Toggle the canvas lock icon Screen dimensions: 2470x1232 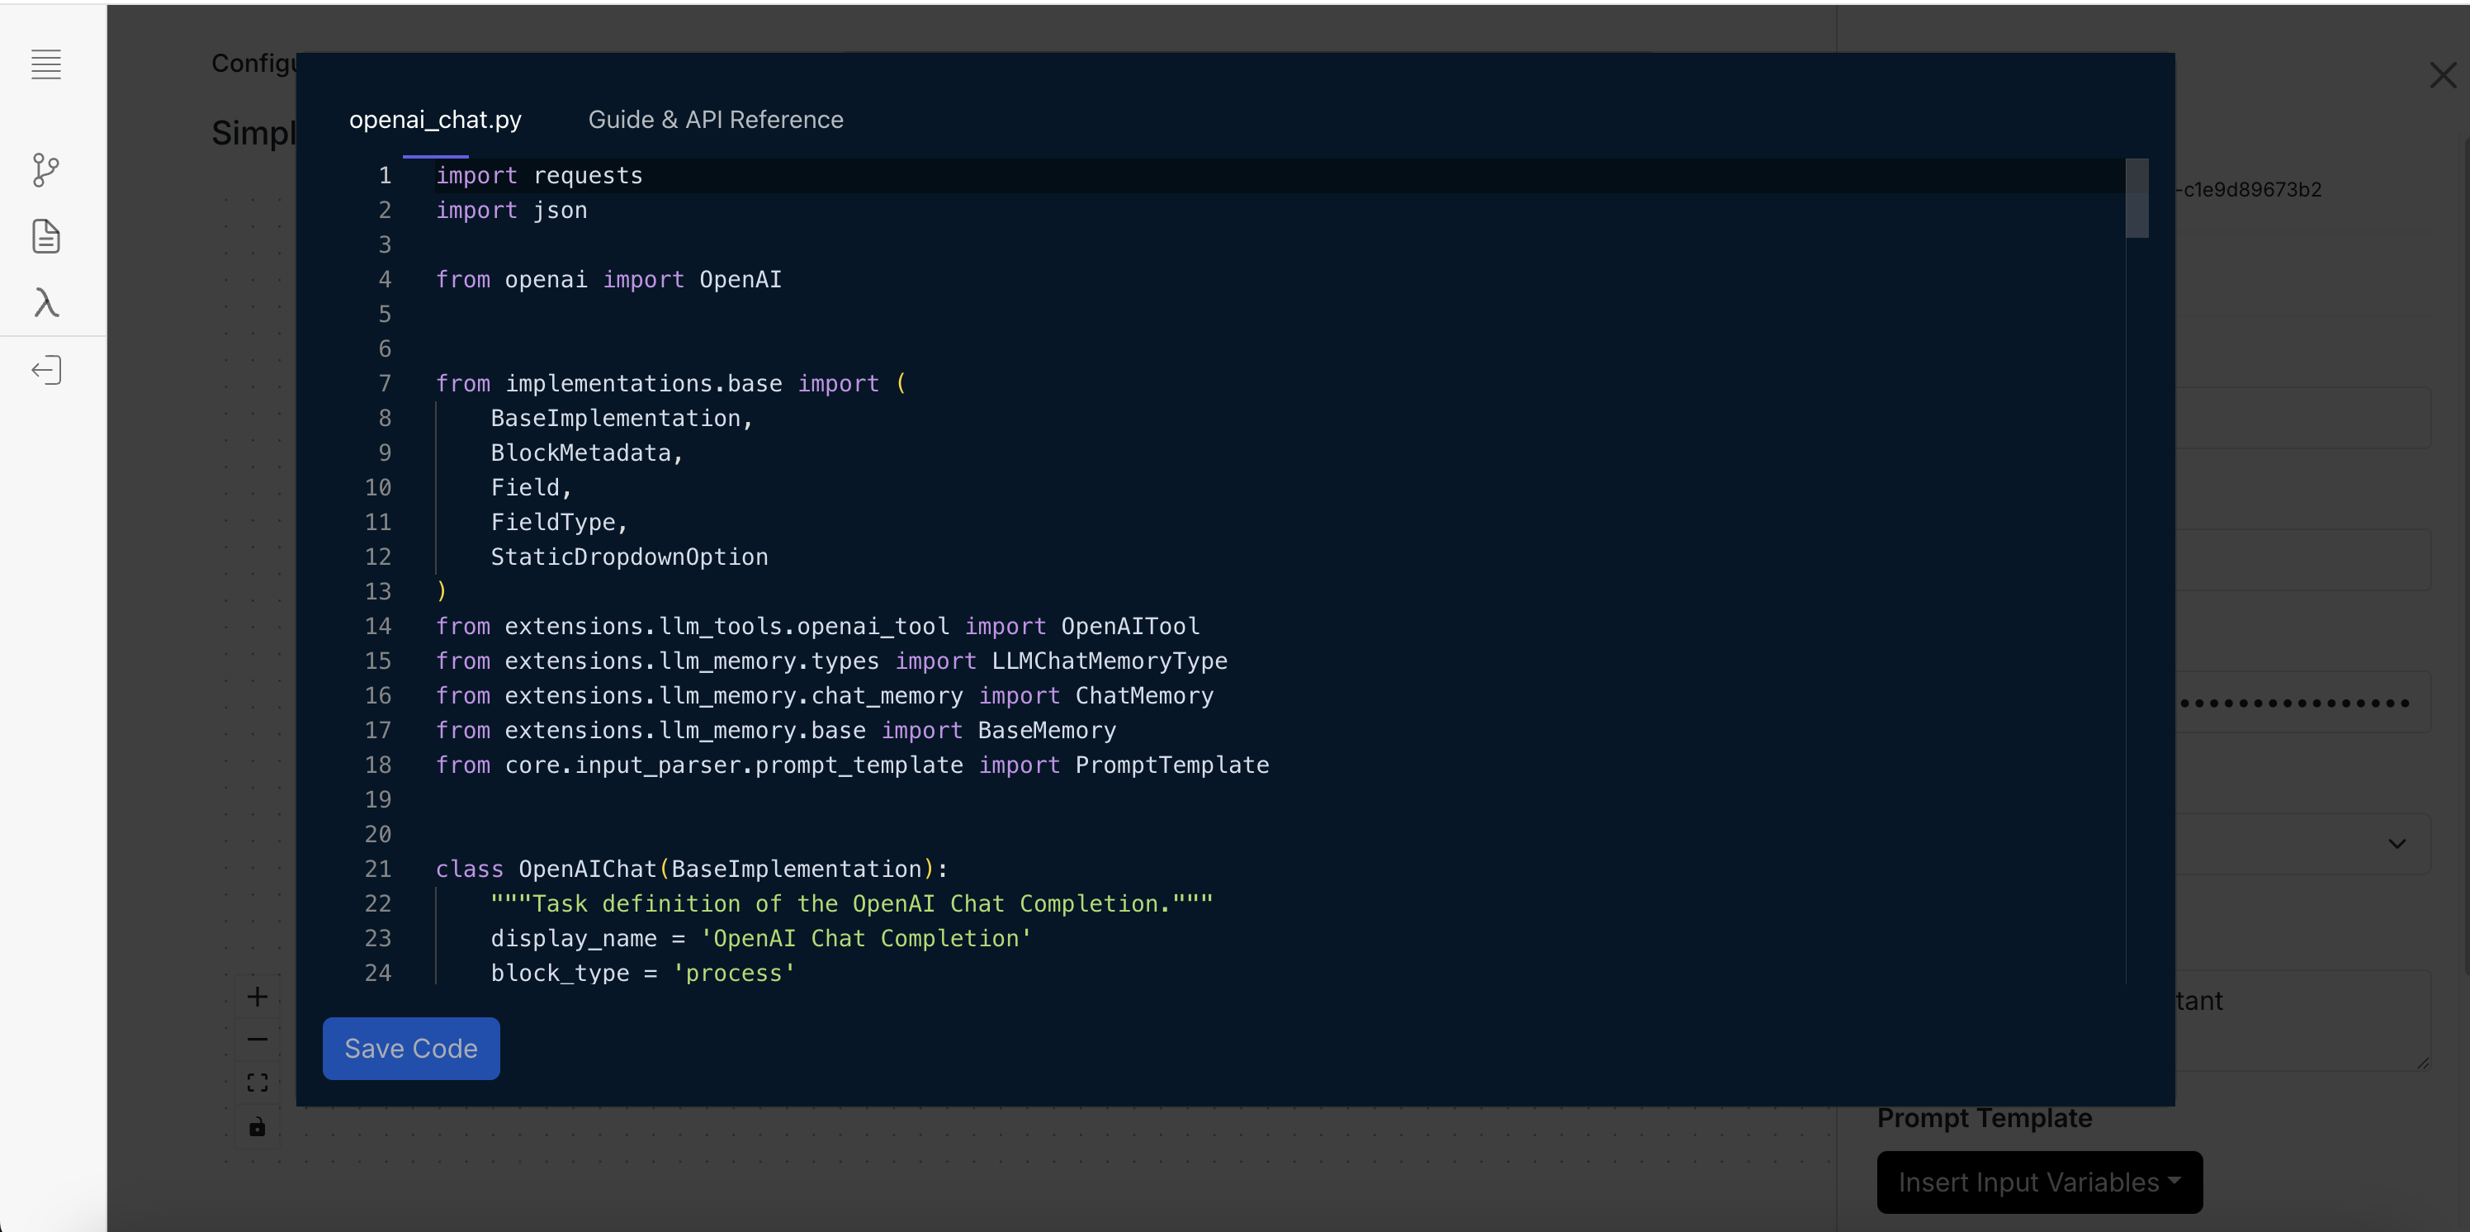click(x=257, y=1126)
